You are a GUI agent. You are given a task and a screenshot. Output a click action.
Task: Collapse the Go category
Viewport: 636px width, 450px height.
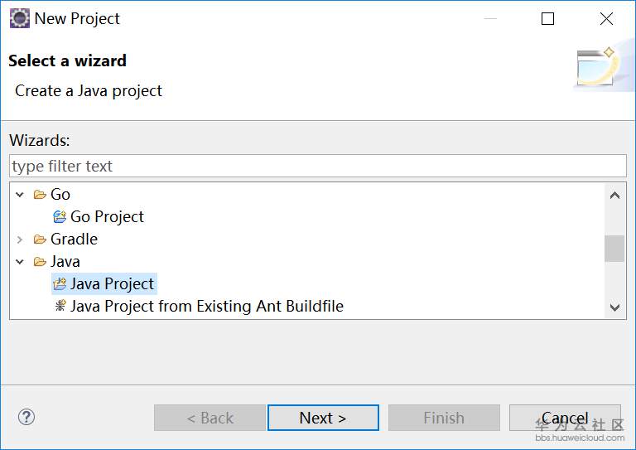pyautogui.click(x=21, y=195)
